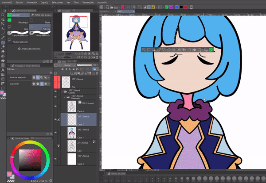Click Añadir subherramienta button
266x183 pixels.
coord(29,49)
